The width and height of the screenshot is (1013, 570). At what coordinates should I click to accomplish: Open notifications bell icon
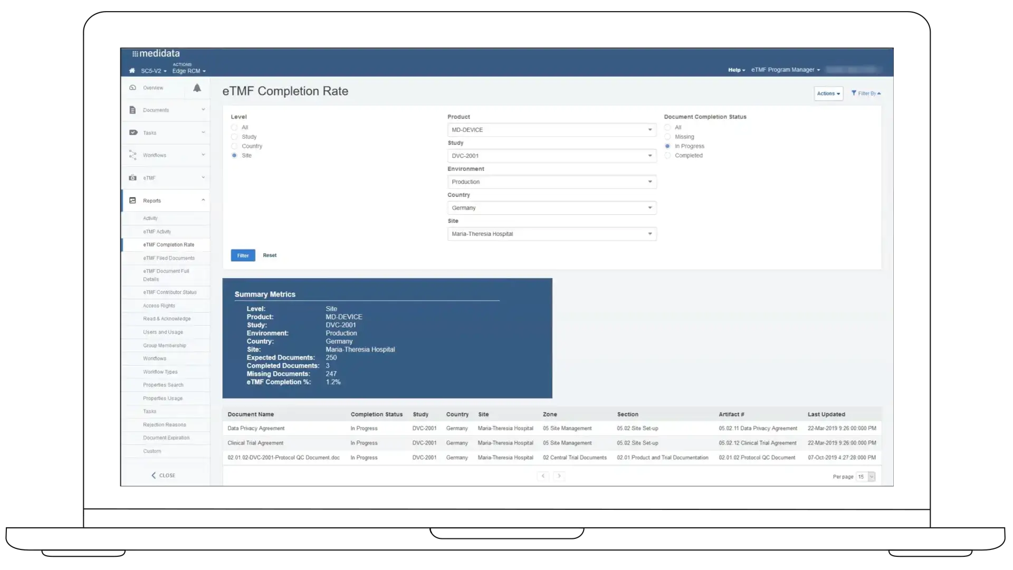[197, 88]
